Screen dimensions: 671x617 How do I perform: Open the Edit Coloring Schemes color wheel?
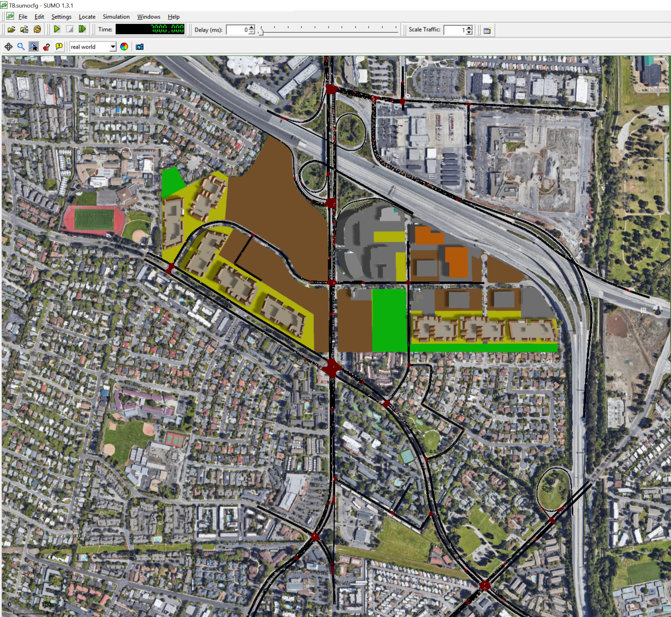tap(124, 47)
